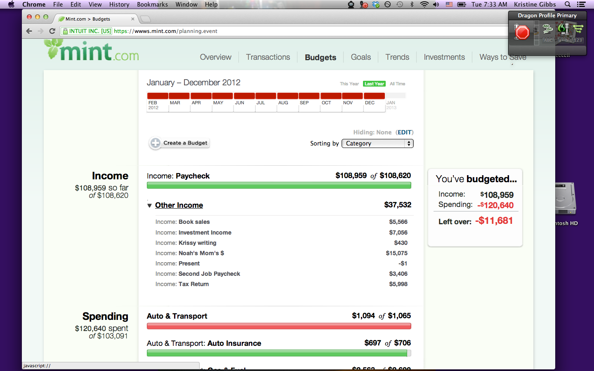Click the Auto Insurance green progress bar
The image size is (594, 371).
coord(279,353)
